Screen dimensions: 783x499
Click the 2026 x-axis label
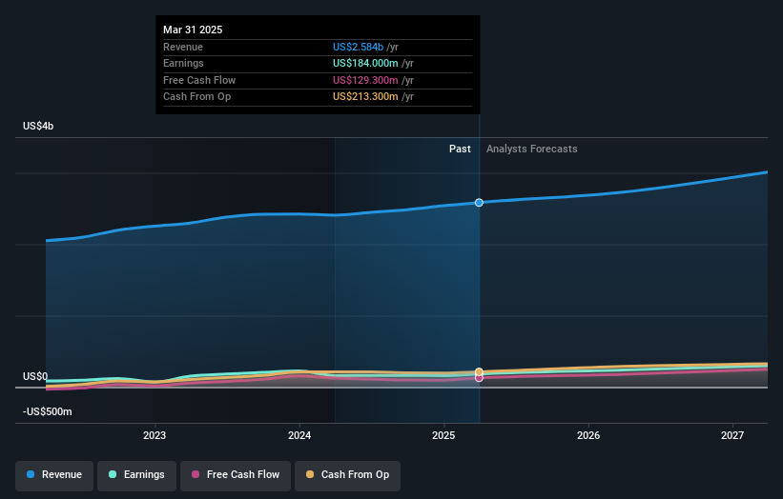click(x=588, y=435)
